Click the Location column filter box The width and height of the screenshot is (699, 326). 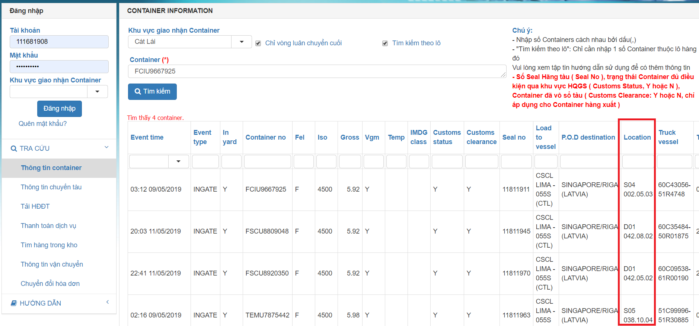point(637,162)
